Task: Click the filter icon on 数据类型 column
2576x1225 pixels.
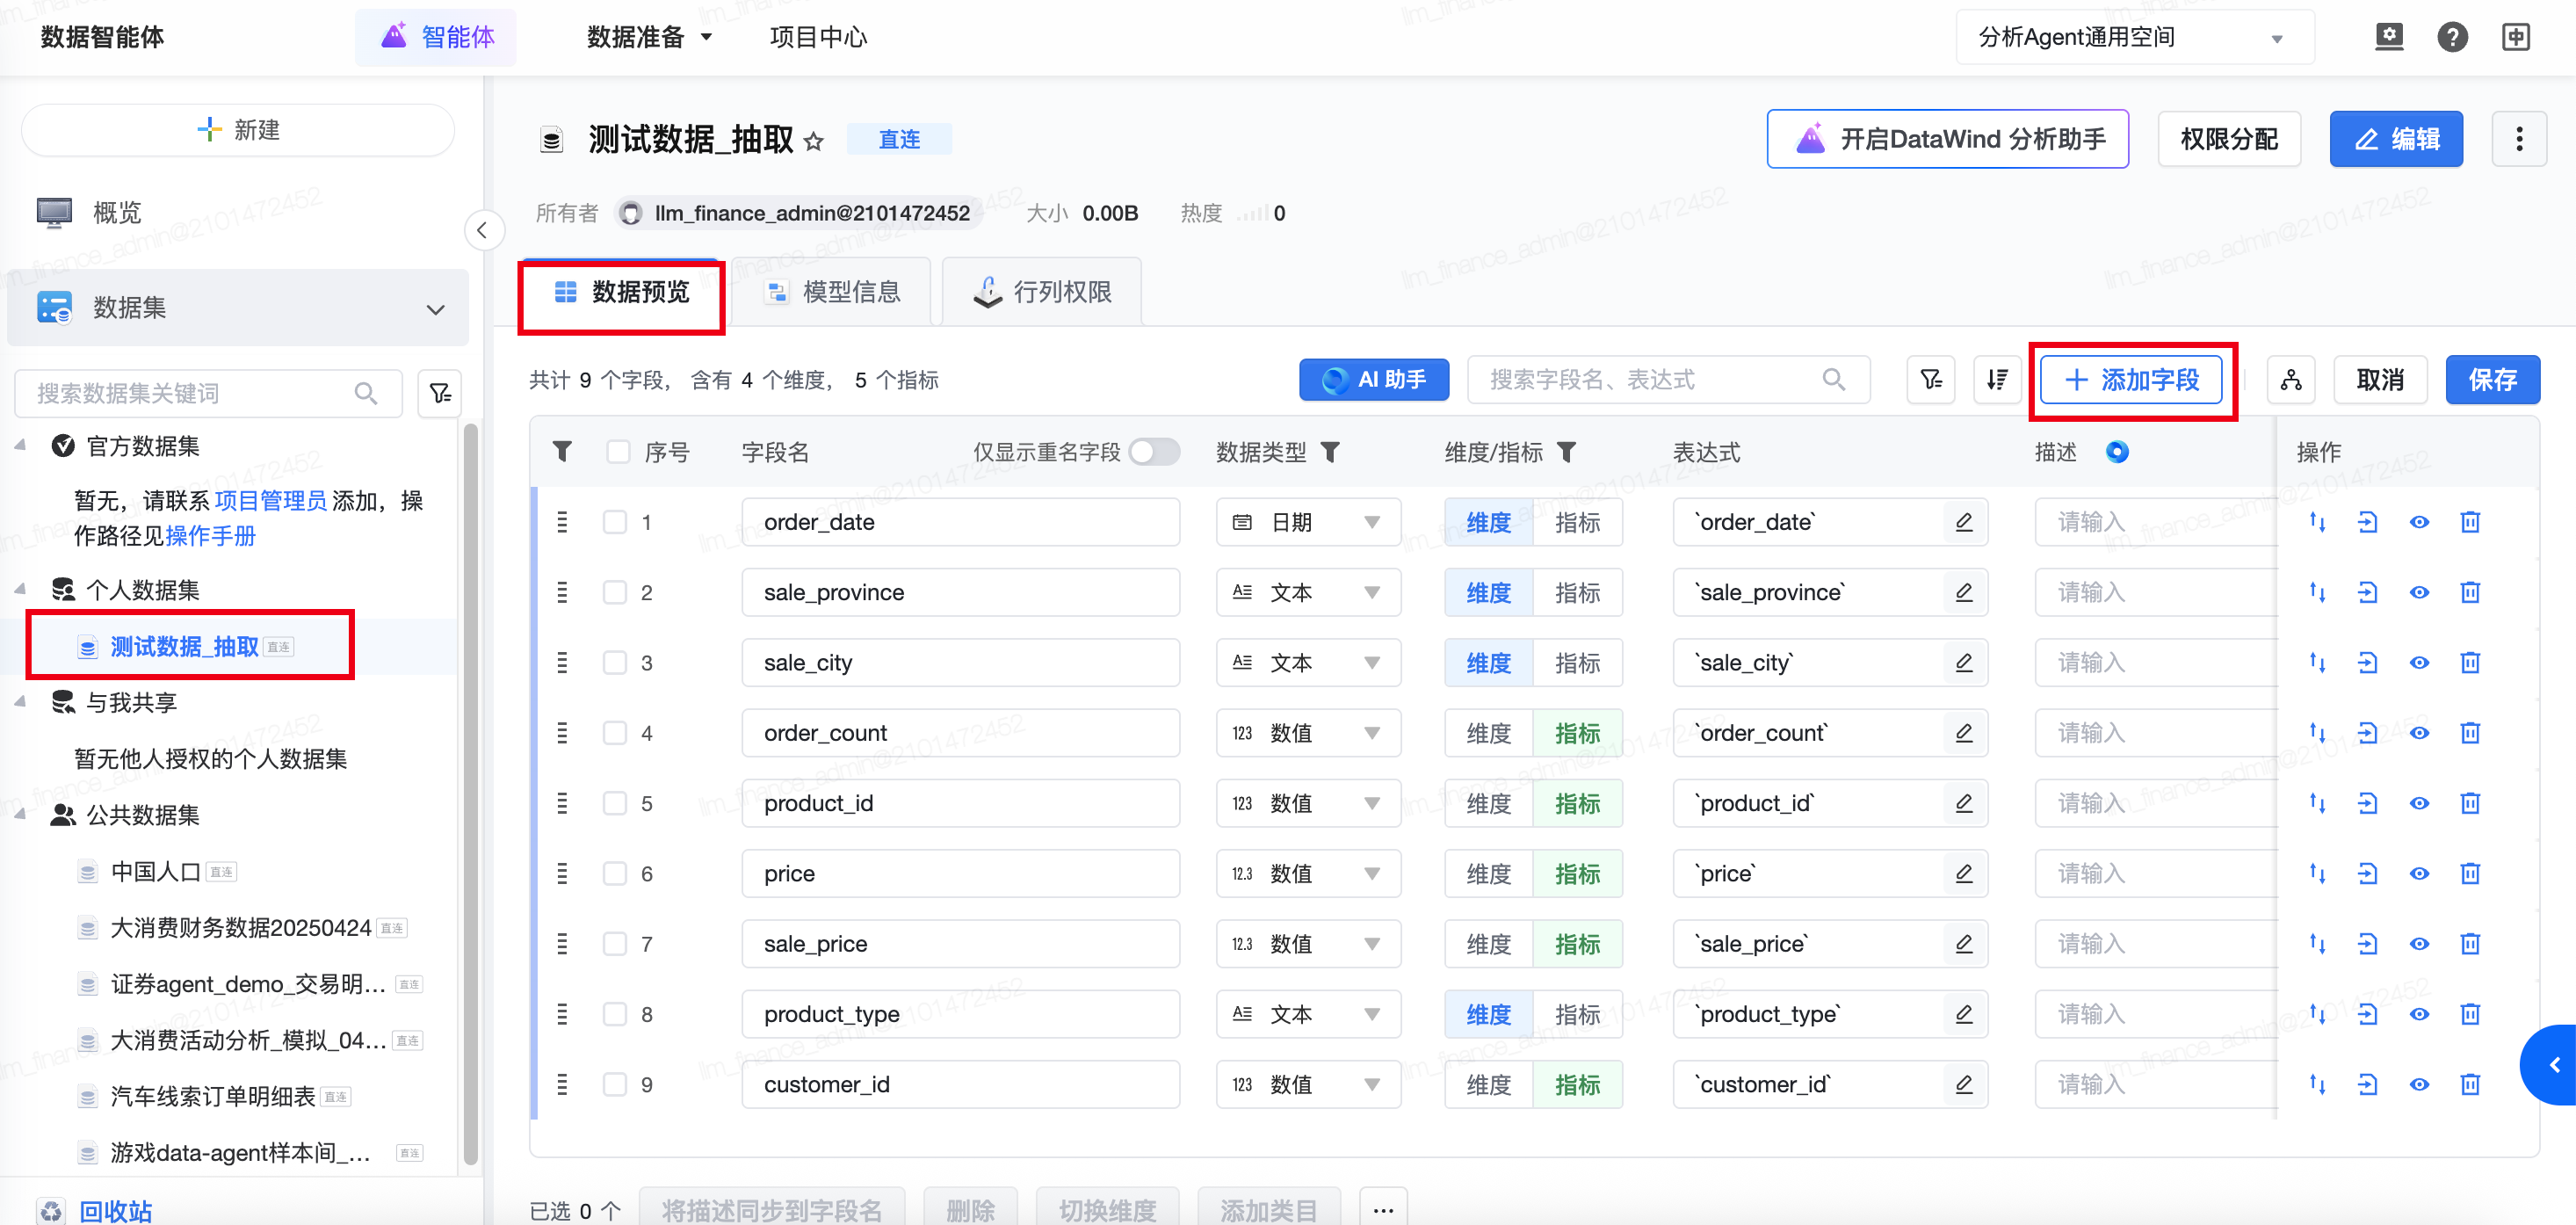Action: tap(1330, 452)
